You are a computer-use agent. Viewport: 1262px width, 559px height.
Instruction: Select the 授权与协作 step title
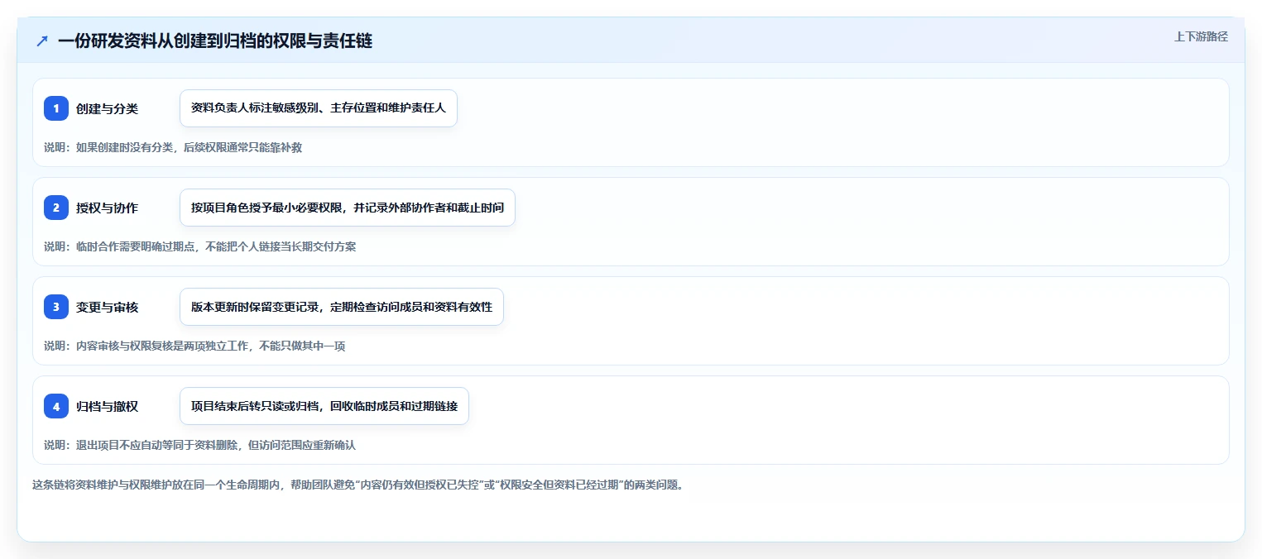click(108, 208)
